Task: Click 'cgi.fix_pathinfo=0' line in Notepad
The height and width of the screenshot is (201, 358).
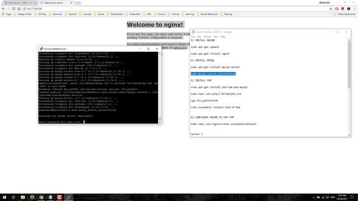Action: [204, 100]
